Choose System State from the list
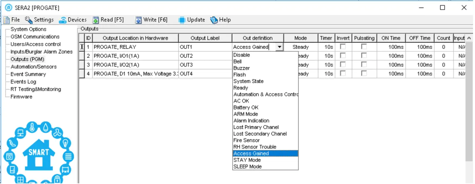The image size is (475, 184). click(265, 81)
